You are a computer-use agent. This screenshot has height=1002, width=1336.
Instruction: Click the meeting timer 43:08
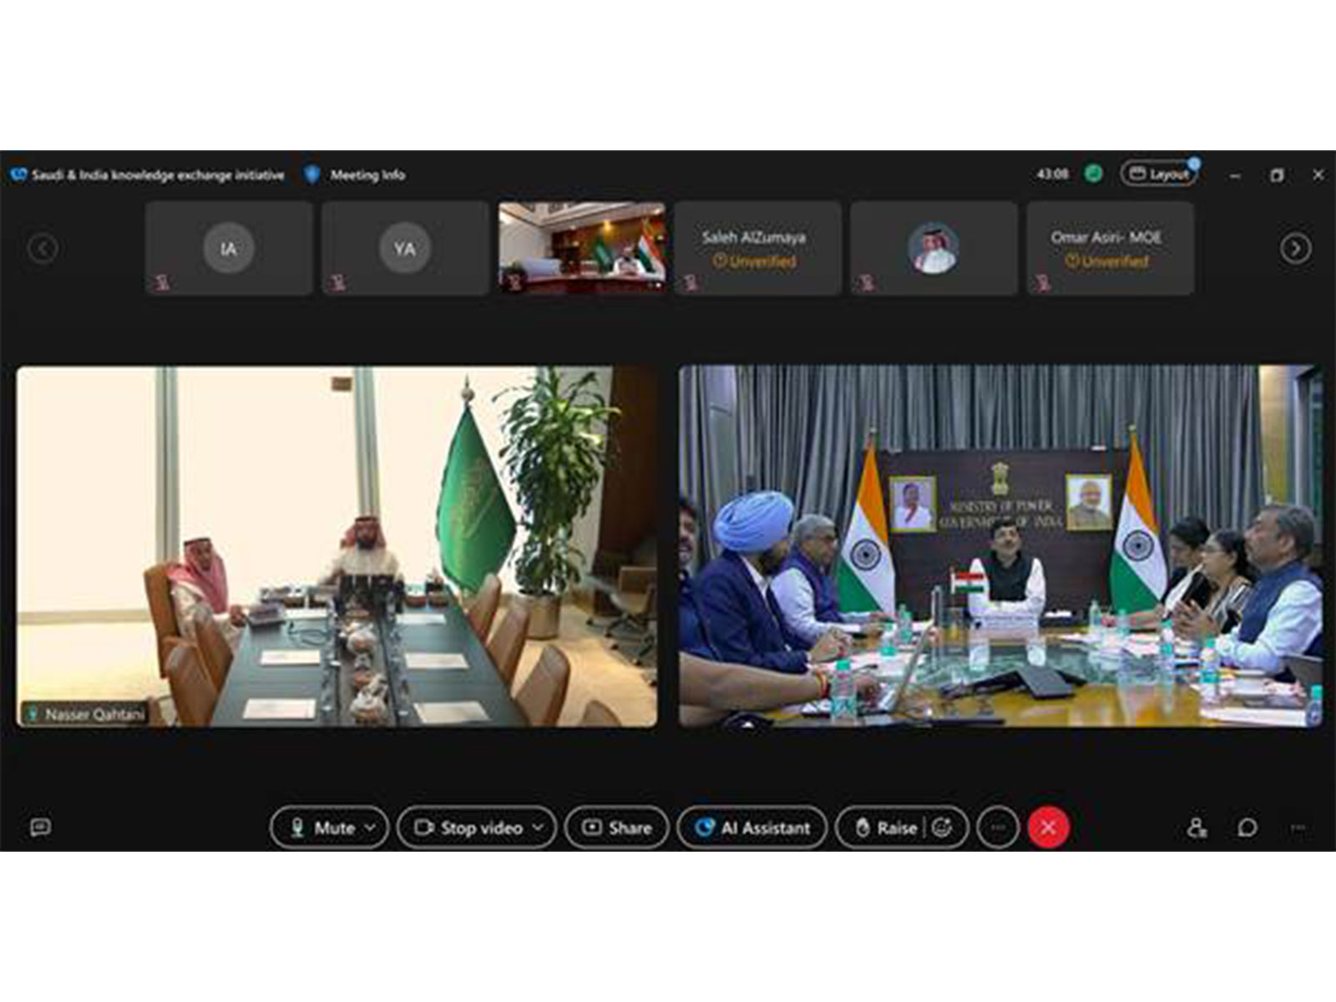tap(1052, 174)
